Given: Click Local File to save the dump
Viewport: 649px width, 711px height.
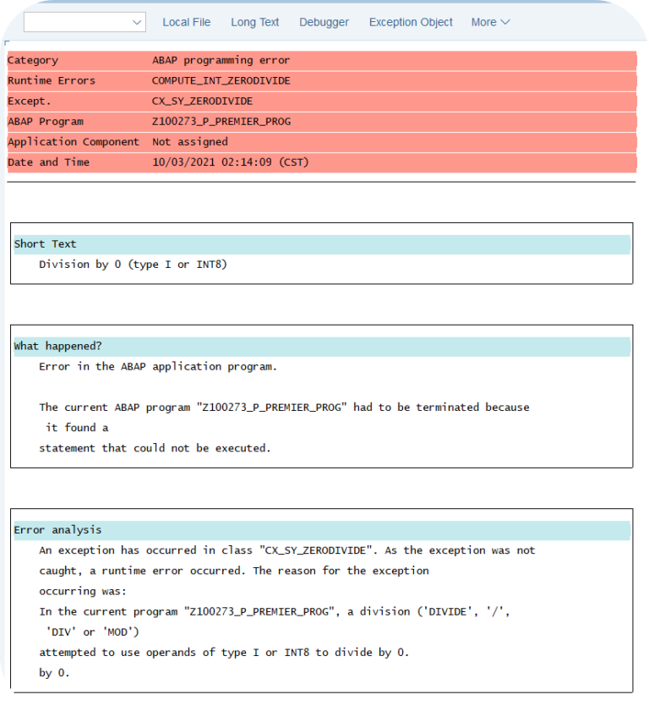Looking at the screenshot, I should 186,22.
